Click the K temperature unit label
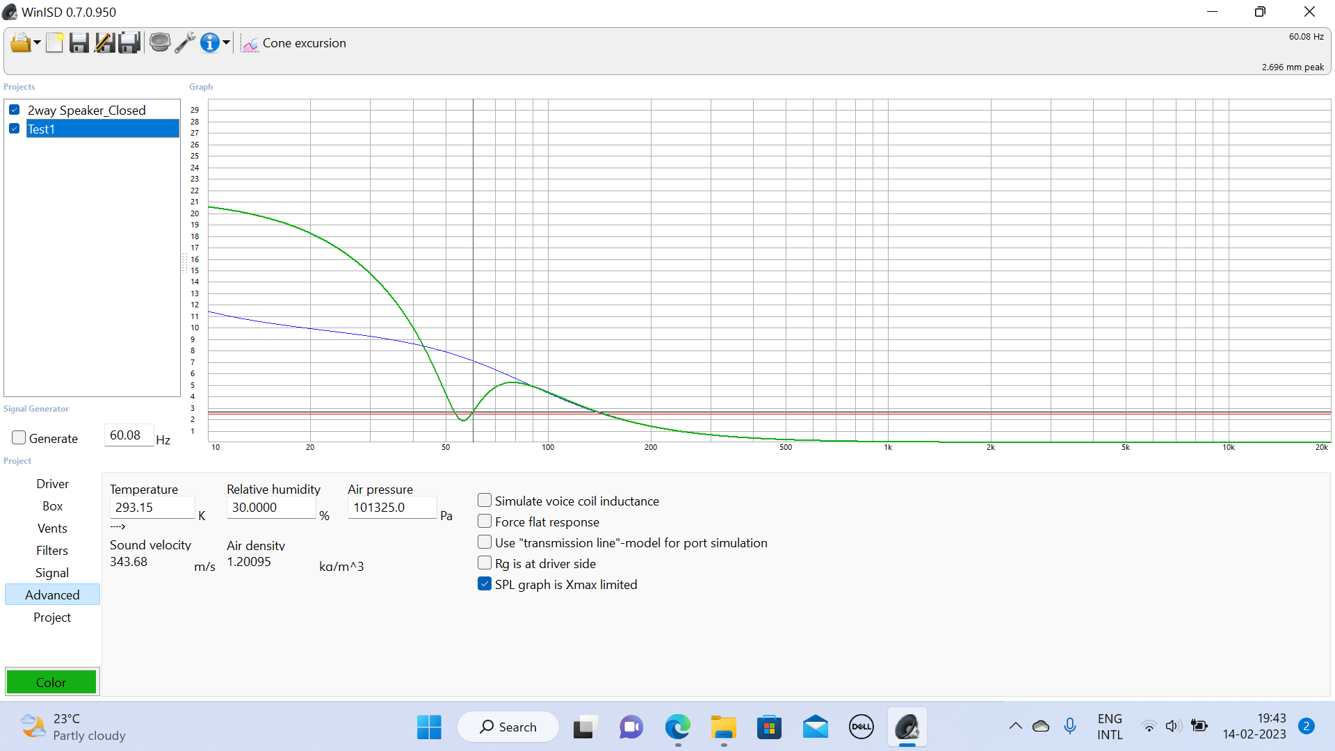 tap(202, 516)
